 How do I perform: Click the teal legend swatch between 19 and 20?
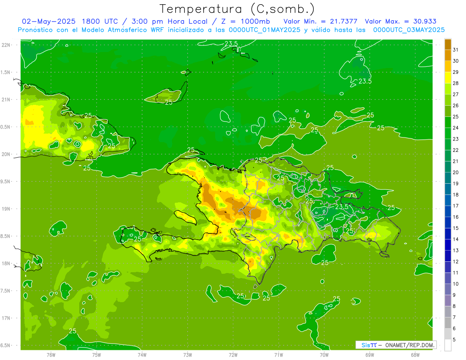tap(448, 178)
